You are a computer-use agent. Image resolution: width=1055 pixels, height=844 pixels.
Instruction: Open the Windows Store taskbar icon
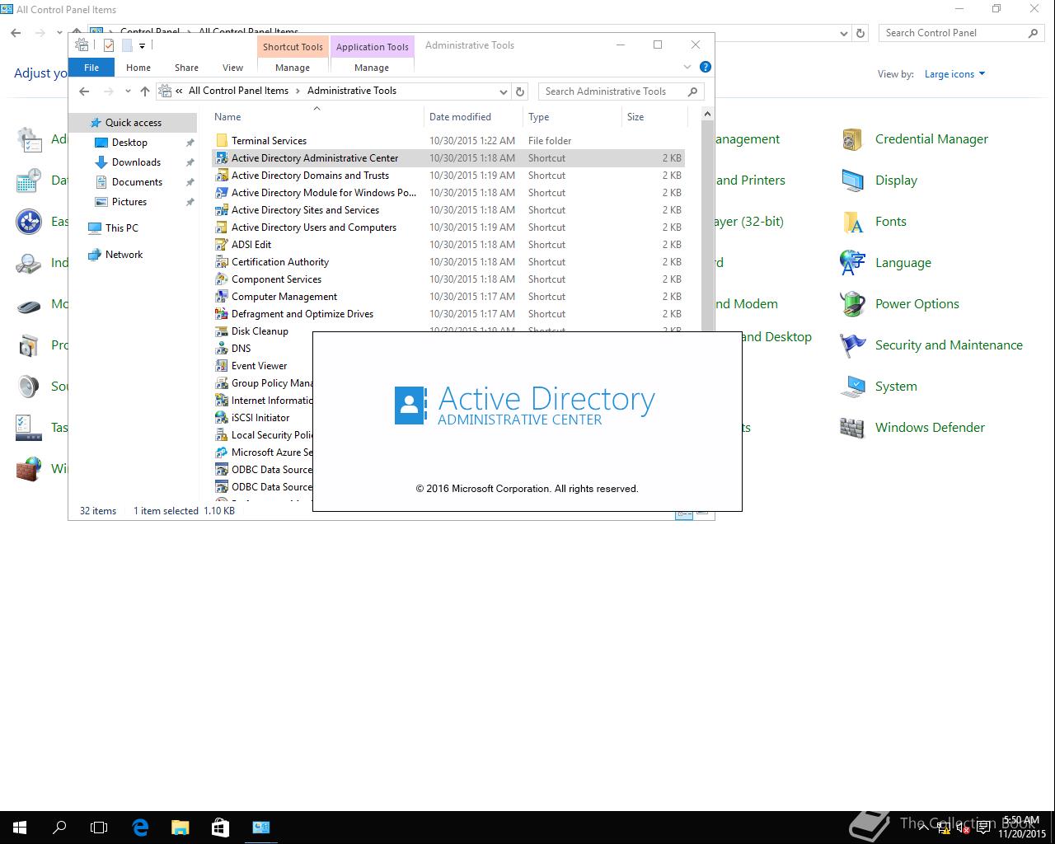[220, 827]
